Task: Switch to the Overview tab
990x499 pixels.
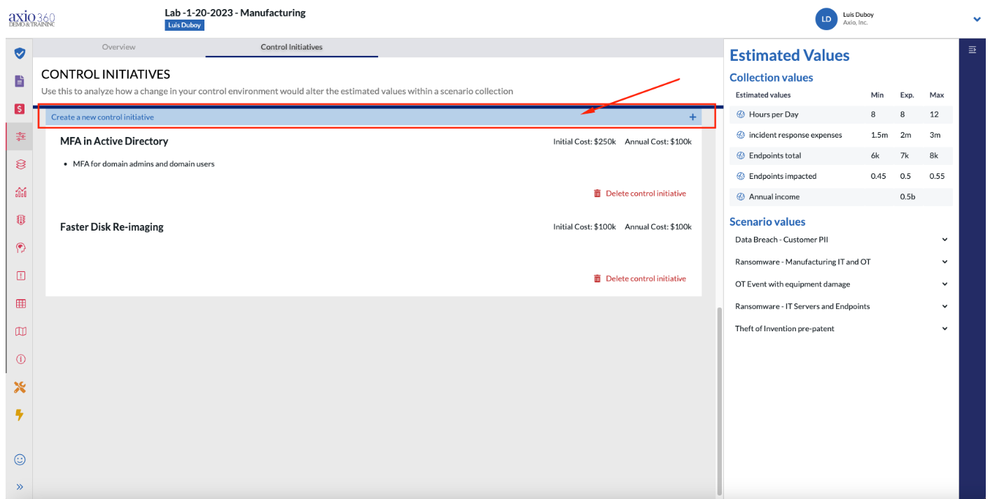Action: click(119, 47)
